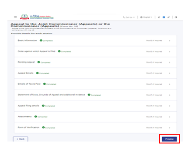Click Modify if required for Attachments

pos(154,117)
